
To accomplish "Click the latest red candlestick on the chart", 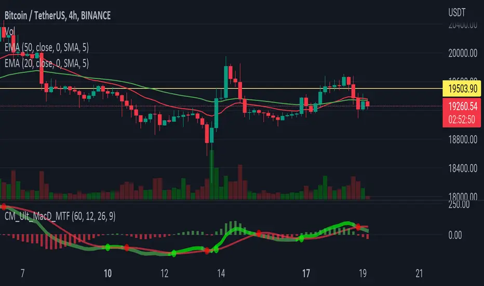I will (x=368, y=104).
